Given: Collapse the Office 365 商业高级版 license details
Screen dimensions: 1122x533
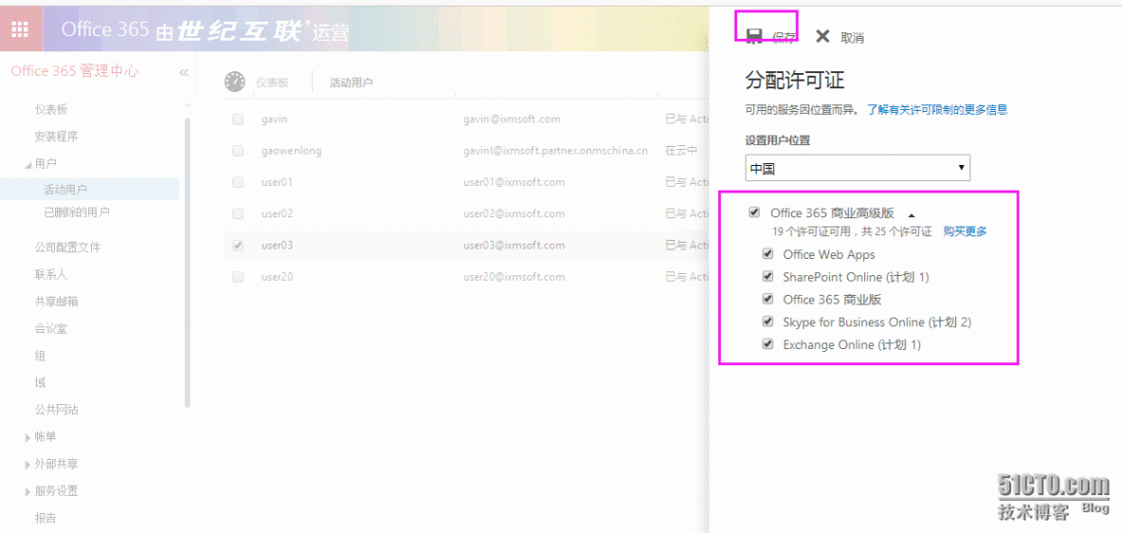Looking at the screenshot, I should point(911,214).
